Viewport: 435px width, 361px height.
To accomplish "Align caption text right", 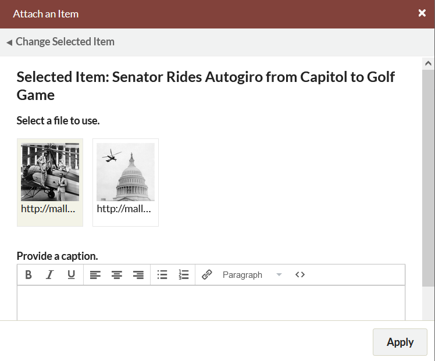I will 138,275.
